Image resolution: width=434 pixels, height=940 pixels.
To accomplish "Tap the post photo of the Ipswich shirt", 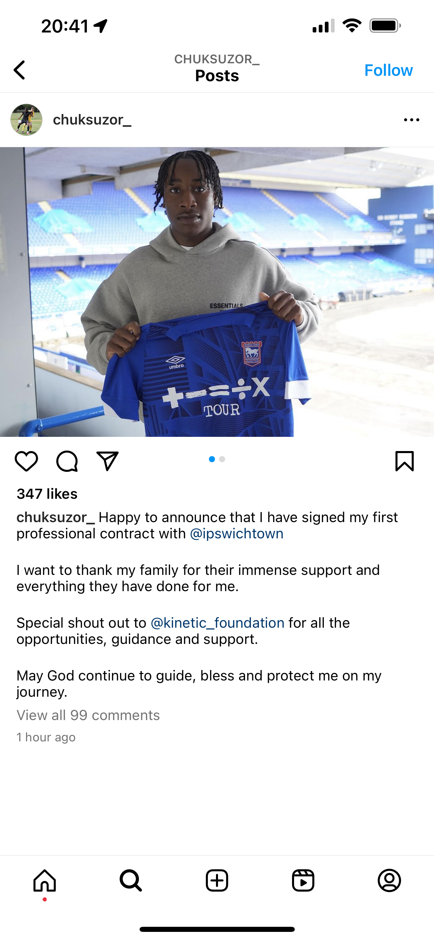I will click(x=217, y=292).
